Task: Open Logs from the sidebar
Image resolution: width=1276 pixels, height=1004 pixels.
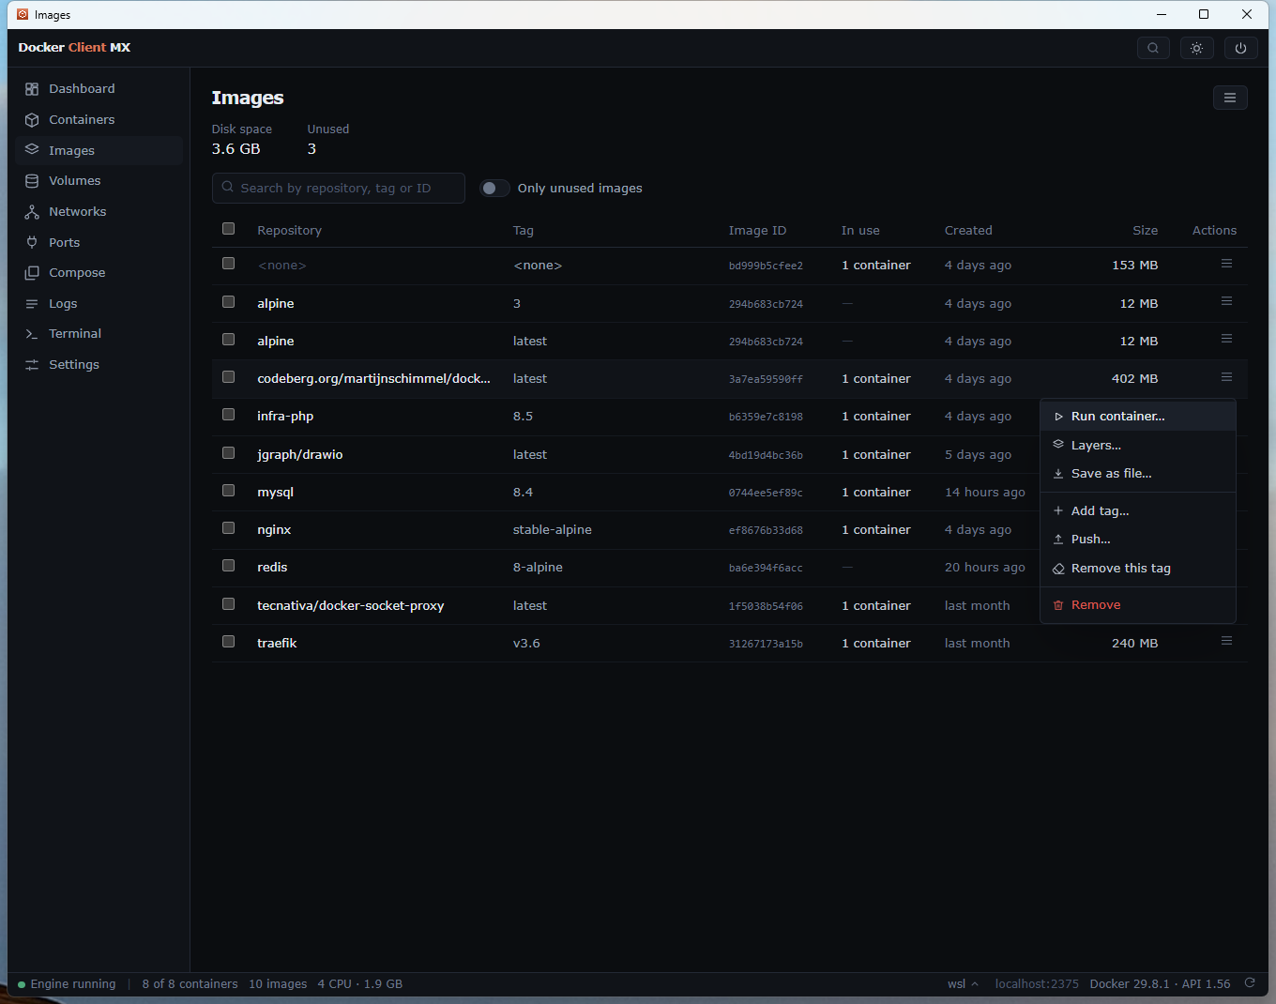Action: coord(99,303)
